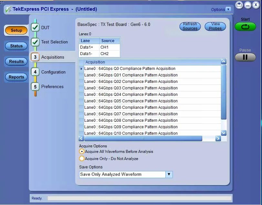The width and height of the screenshot is (262, 205).
Task: Select the Q05 Compliance Pattern Acquisition row
Action: (131, 101)
